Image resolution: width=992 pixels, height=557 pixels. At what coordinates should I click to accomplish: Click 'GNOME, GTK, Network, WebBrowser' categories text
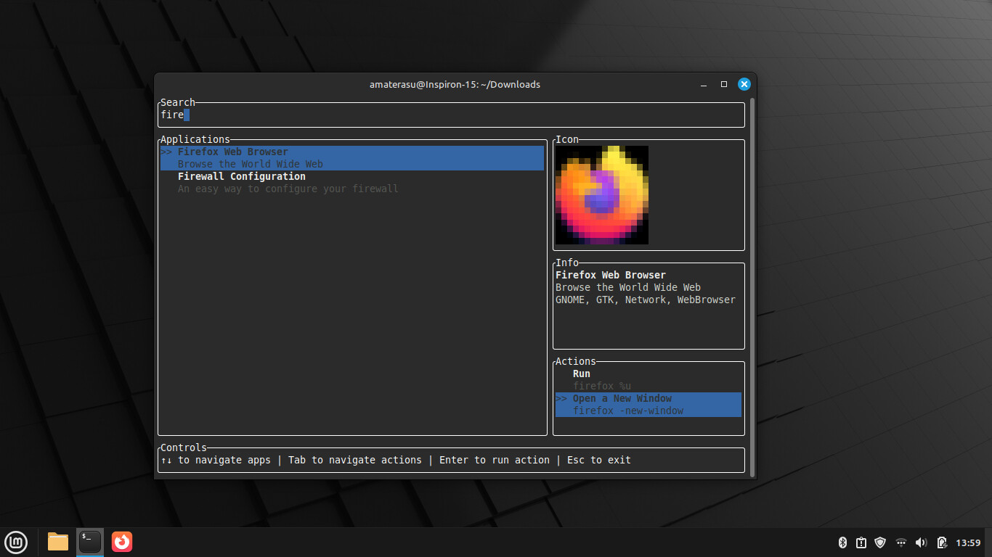tap(646, 300)
